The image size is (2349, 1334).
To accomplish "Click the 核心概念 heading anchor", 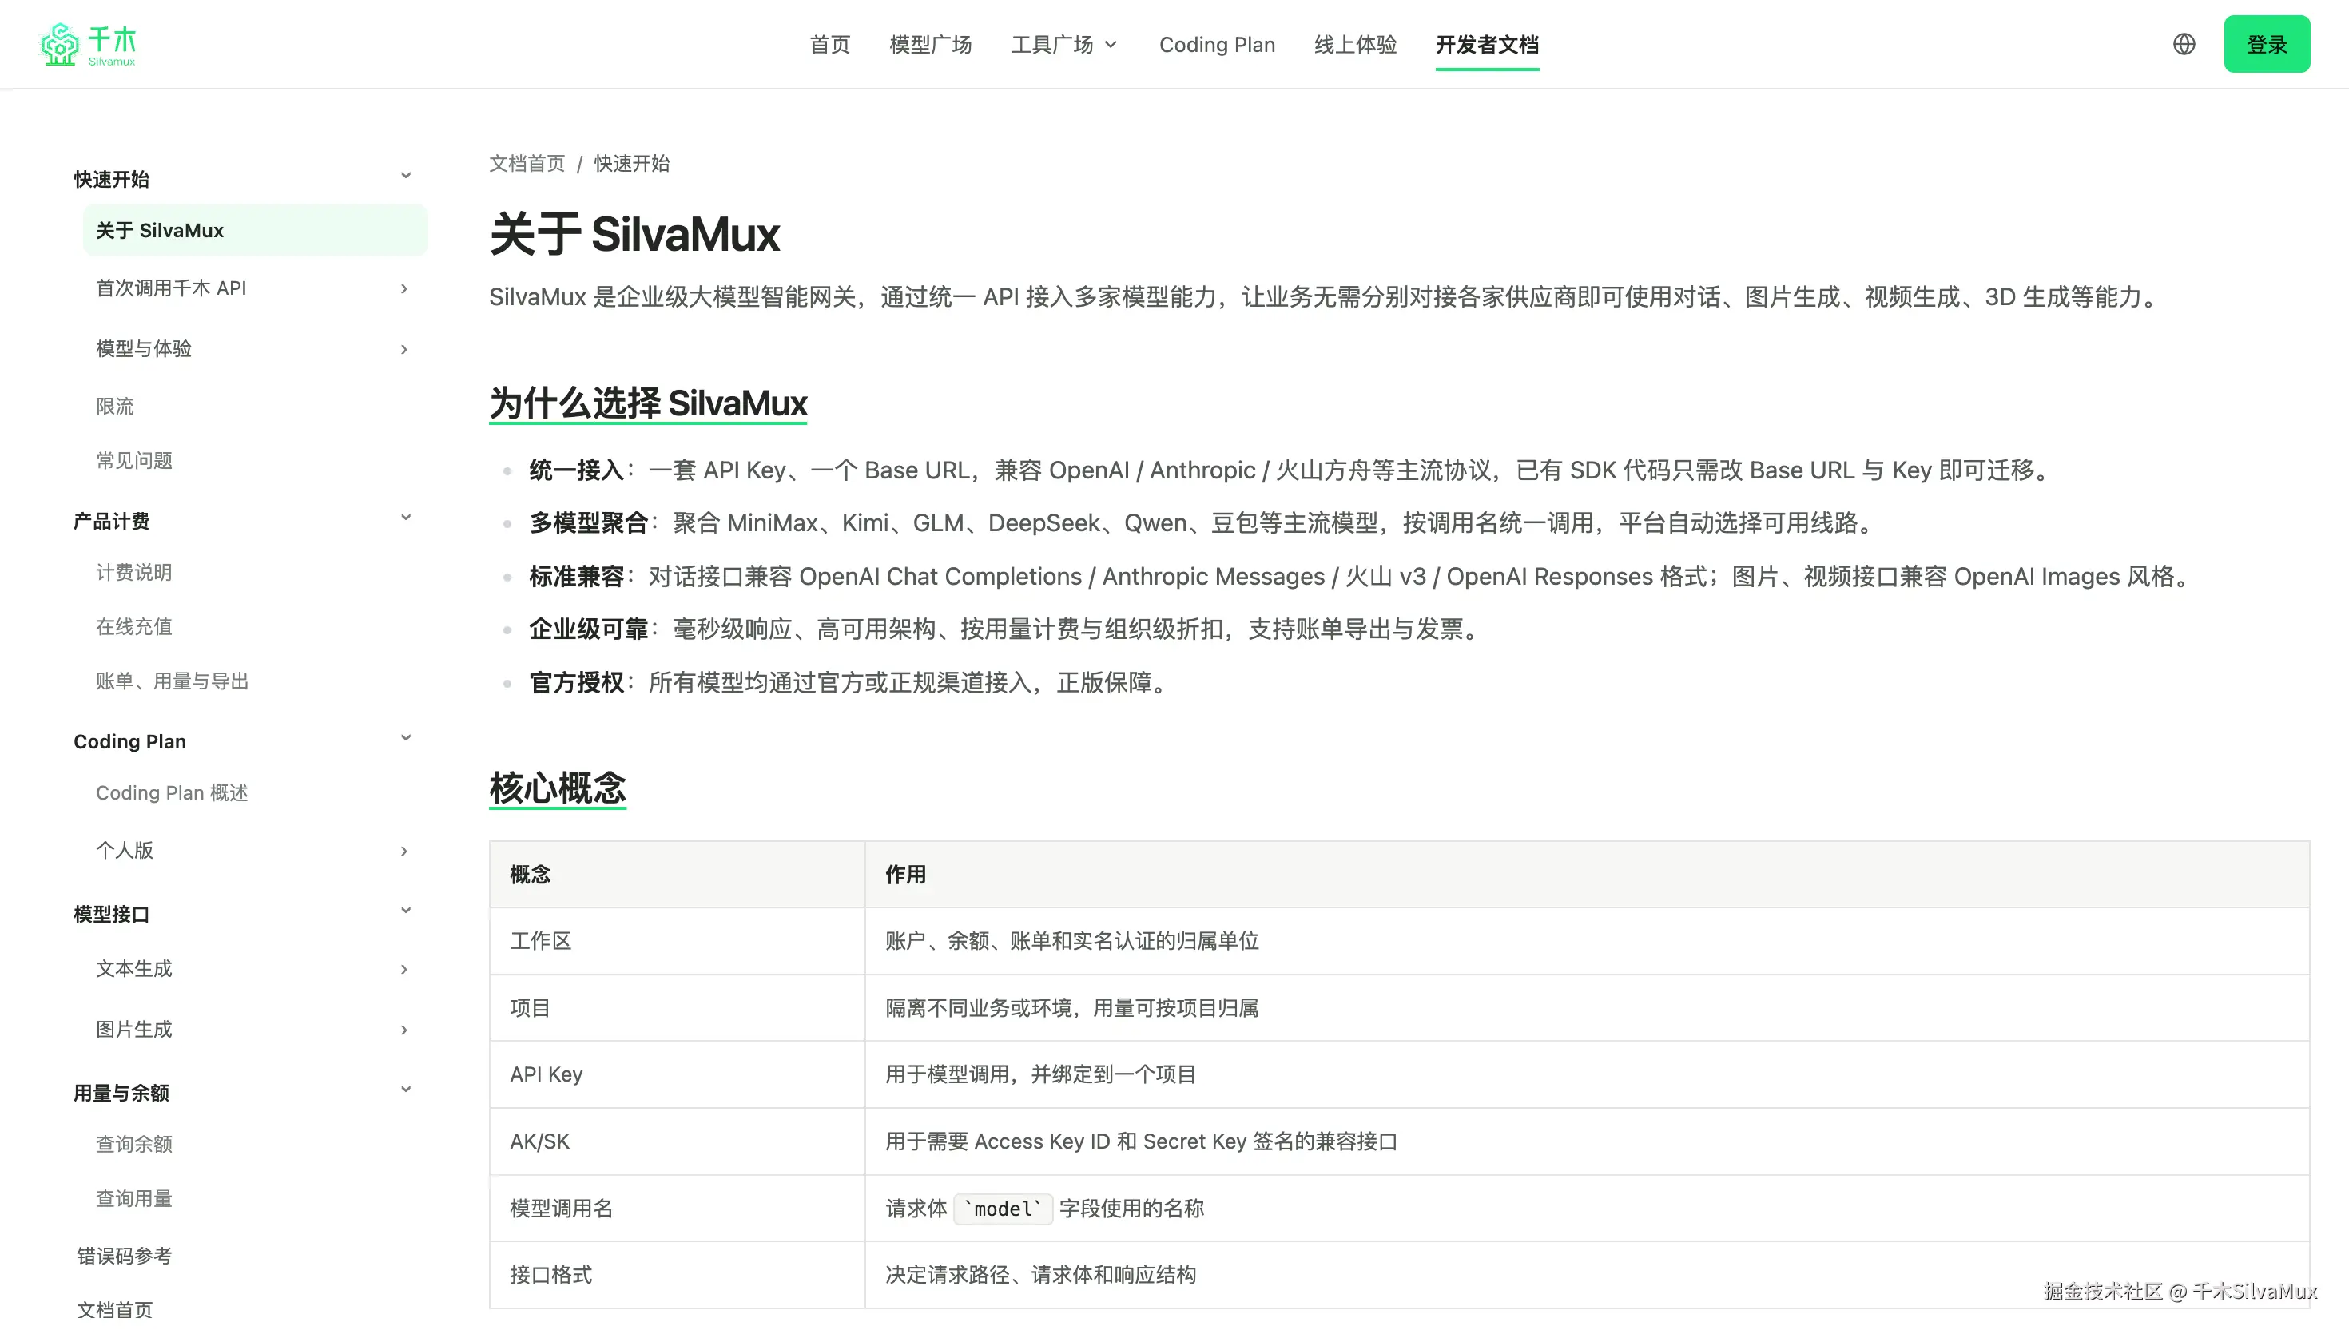I will (x=558, y=788).
